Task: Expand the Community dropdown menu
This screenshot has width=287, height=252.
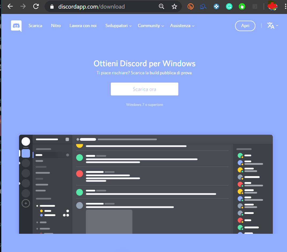Action: (151, 26)
